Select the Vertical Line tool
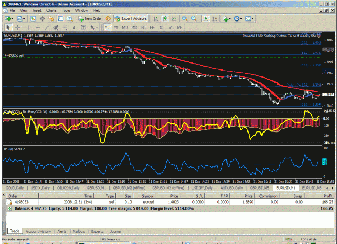 [x=29, y=27]
